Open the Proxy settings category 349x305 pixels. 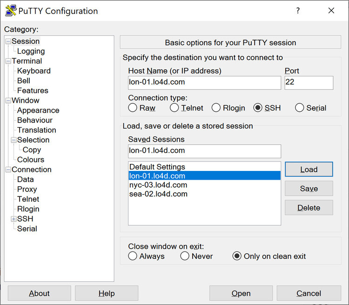click(27, 189)
